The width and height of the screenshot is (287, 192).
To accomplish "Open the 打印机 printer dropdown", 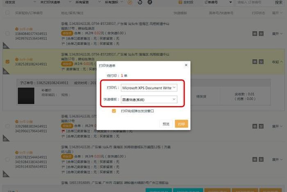I will pos(149,88).
